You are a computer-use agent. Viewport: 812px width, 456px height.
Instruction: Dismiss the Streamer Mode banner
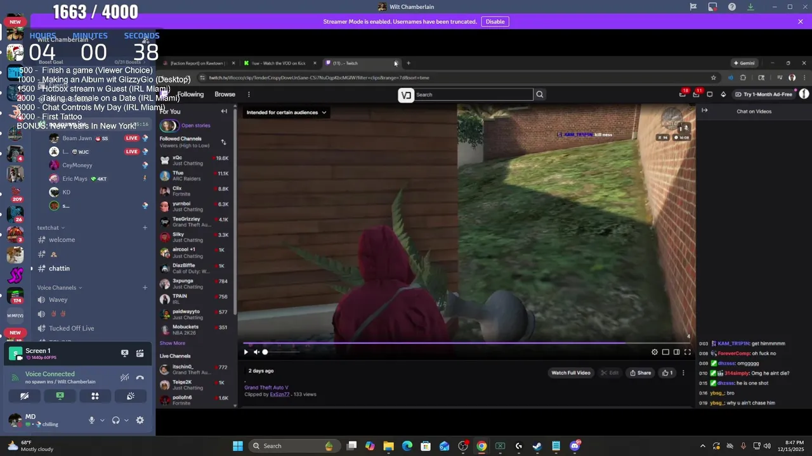click(801, 22)
